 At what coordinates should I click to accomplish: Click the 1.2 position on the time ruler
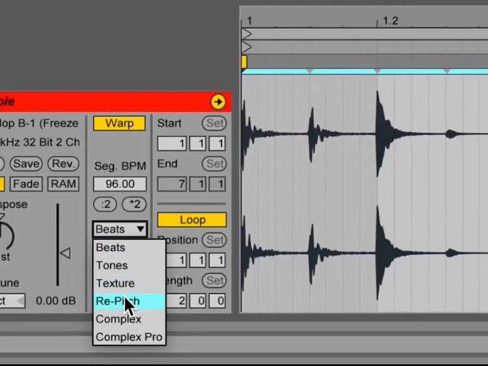[390, 21]
